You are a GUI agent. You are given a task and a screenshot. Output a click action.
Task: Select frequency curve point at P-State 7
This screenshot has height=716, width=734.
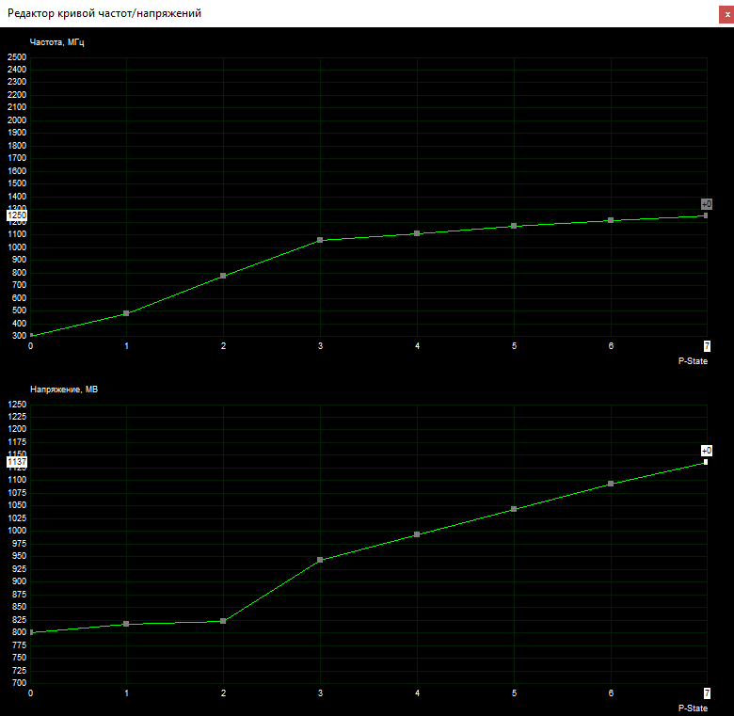tap(706, 215)
